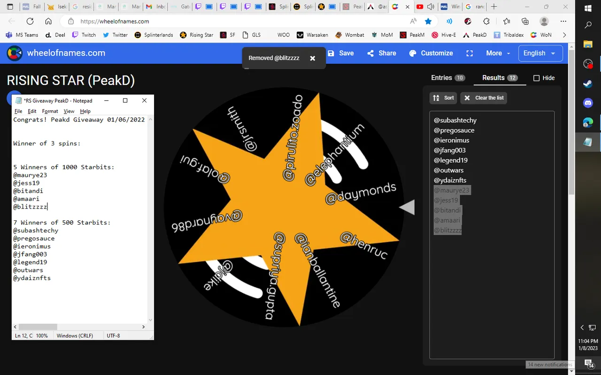The image size is (601, 375).
Task: Open Notepad Edit menu
Action: 32,111
